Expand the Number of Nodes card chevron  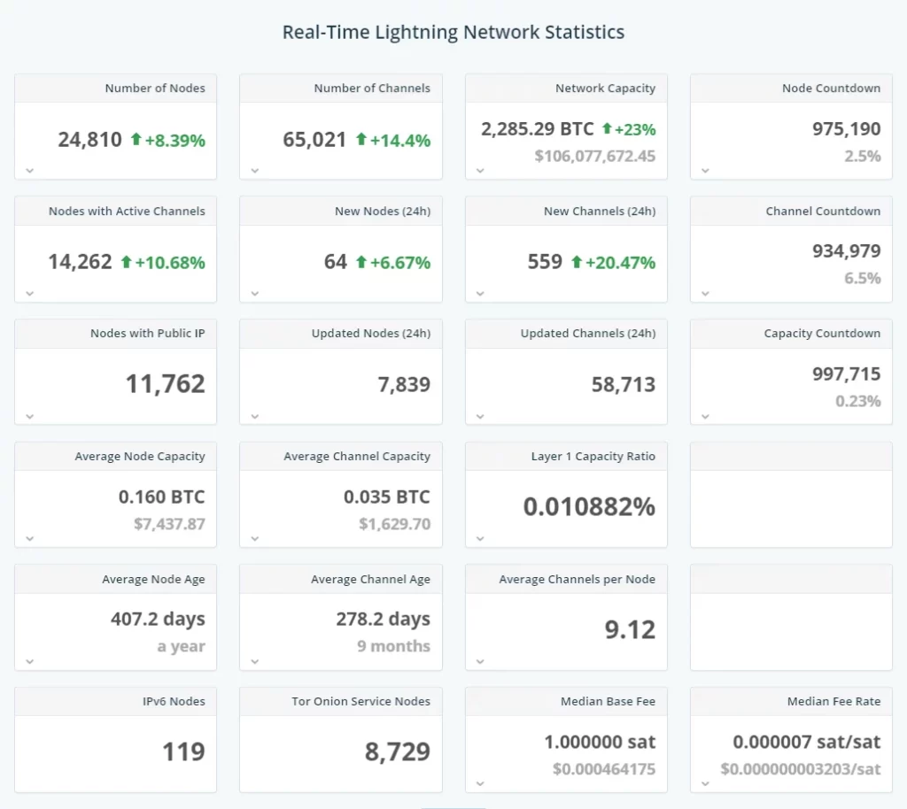tap(29, 171)
